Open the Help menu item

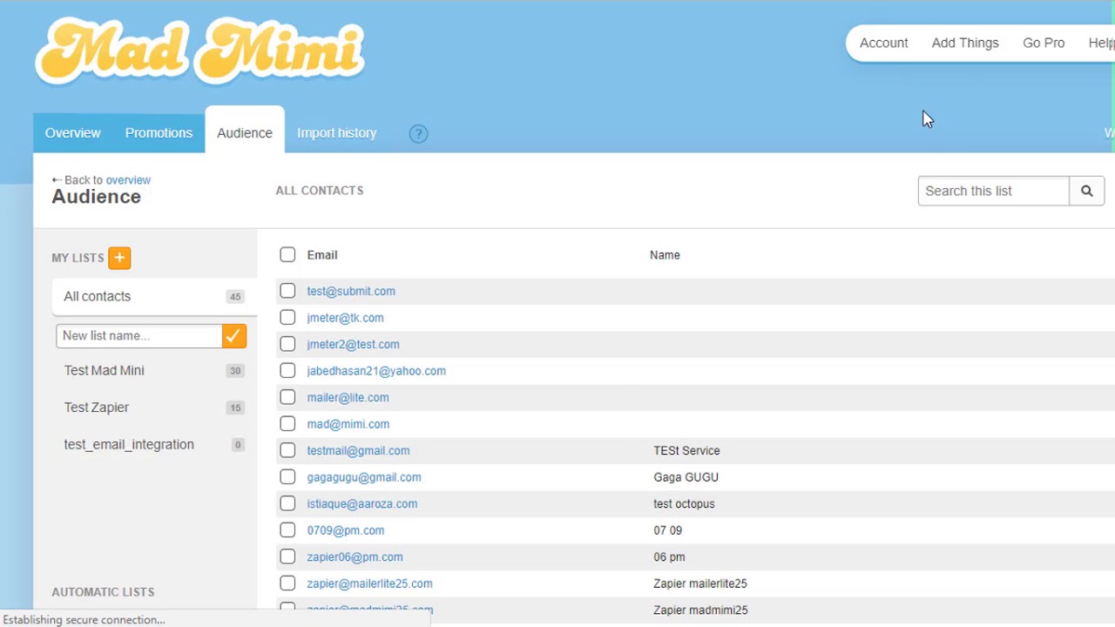tap(1101, 43)
